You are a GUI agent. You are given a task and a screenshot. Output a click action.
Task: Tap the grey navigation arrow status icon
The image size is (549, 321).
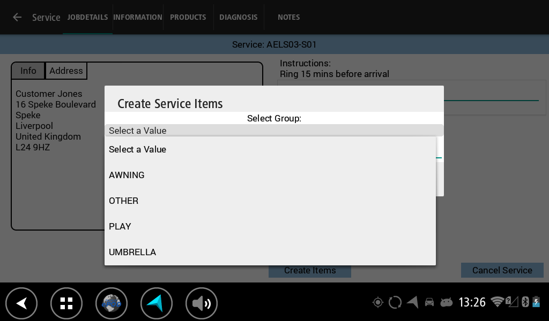click(413, 302)
